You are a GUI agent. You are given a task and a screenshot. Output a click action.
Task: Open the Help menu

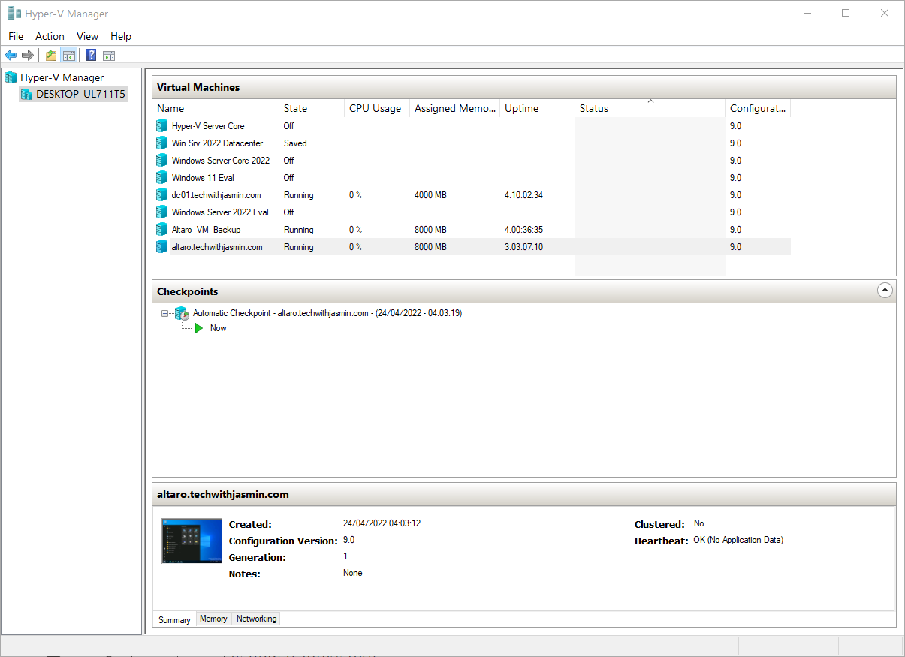click(121, 36)
